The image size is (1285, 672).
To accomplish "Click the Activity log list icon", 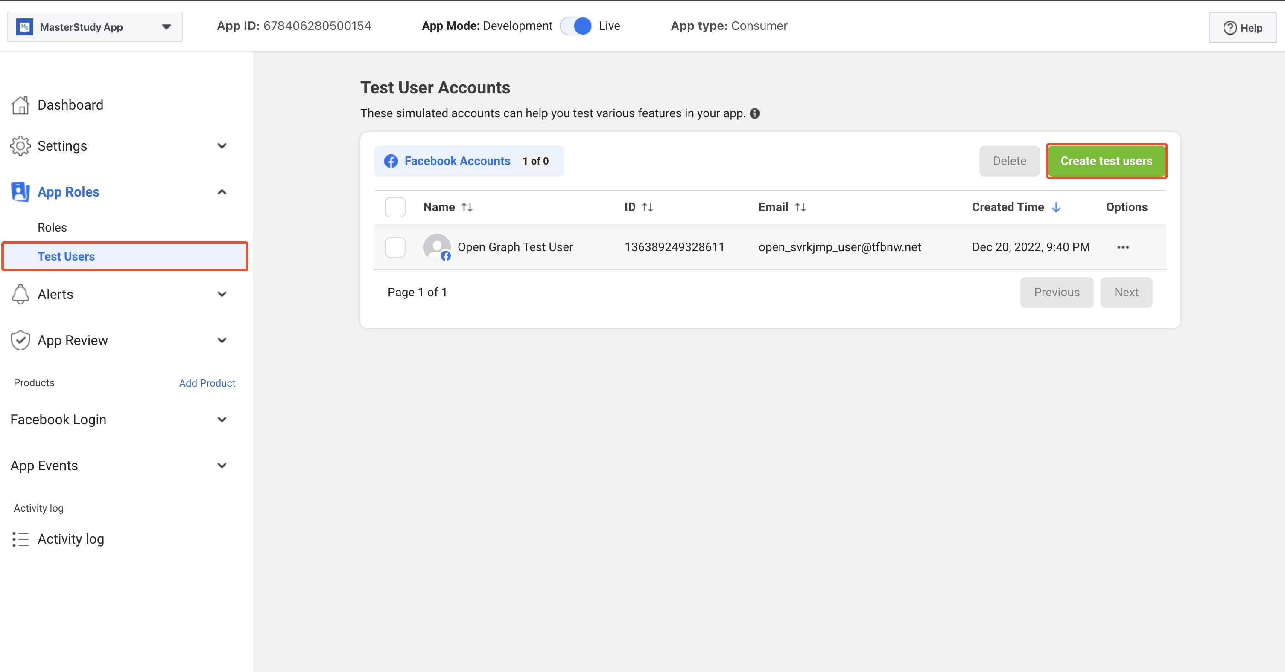I will (x=20, y=539).
